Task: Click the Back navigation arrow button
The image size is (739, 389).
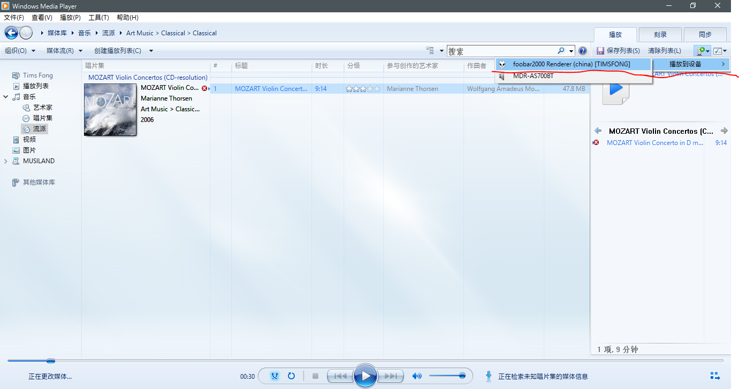Action: click(x=11, y=33)
